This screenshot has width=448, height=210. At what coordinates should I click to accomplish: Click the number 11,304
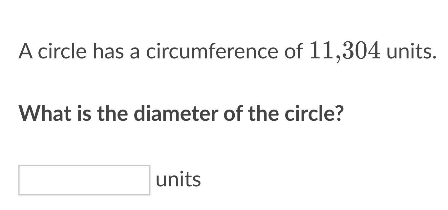point(345,51)
